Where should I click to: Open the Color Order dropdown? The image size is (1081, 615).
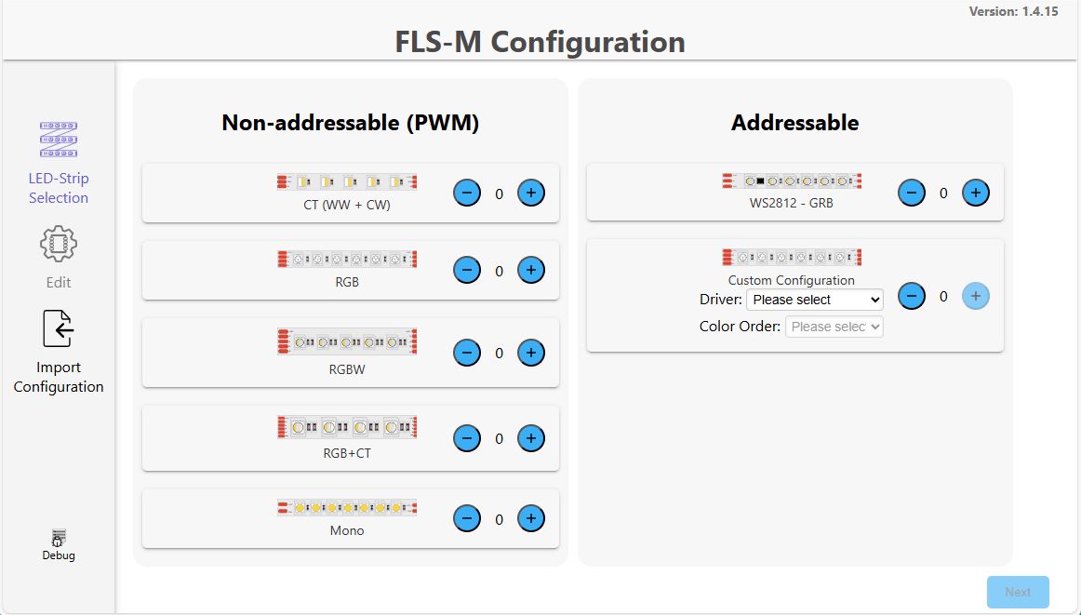(x=834, y=327)
